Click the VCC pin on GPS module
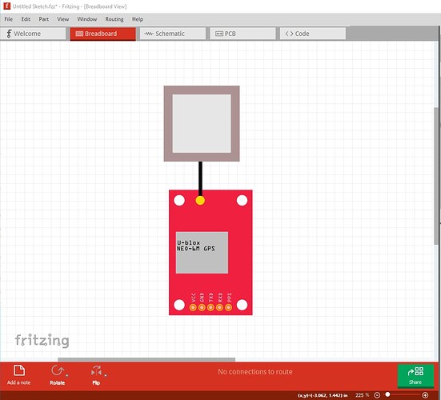Viewport: 441px width, 400px height. tap(193, 307)
